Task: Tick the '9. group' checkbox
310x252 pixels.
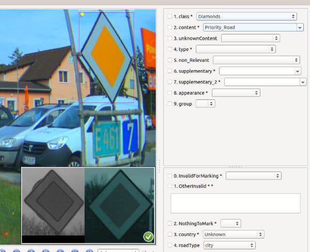Action: pos(169,104)
